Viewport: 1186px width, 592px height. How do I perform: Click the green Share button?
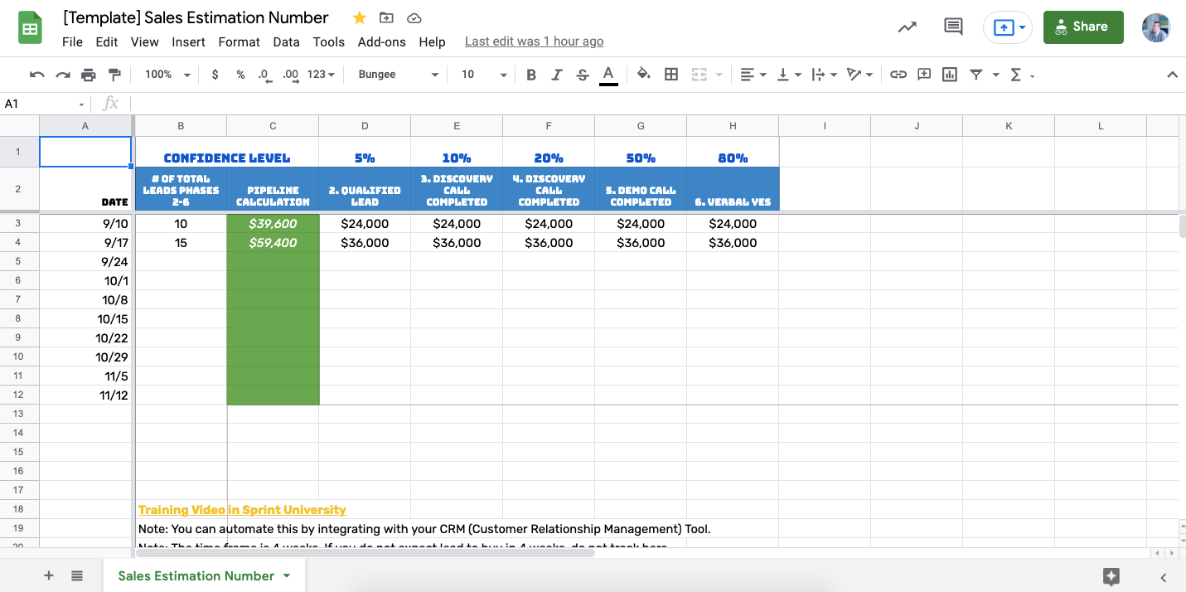click(1083, 27)
